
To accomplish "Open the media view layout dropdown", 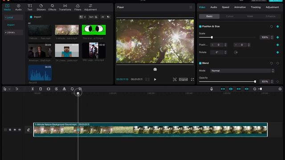I will 82,17.
